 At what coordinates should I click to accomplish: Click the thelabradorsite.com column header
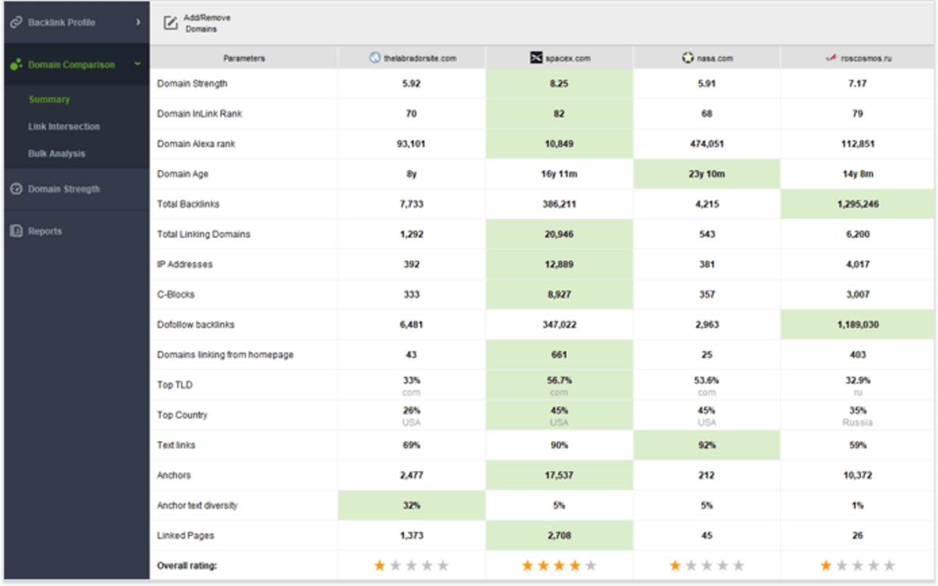(x=412, y=57)
